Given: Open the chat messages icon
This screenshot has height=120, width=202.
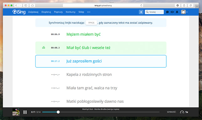Looking at the screenshot, I should pyautogui.click(x=167, y=12).
